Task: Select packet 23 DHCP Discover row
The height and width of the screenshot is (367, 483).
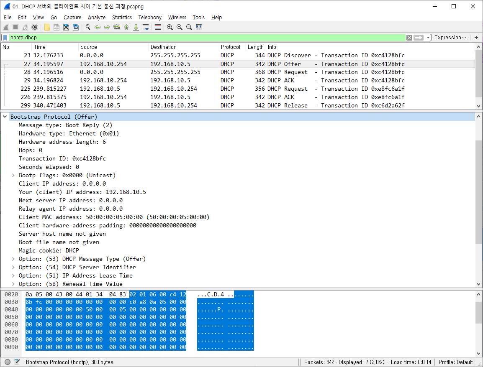Action: [x=238, y=55]
